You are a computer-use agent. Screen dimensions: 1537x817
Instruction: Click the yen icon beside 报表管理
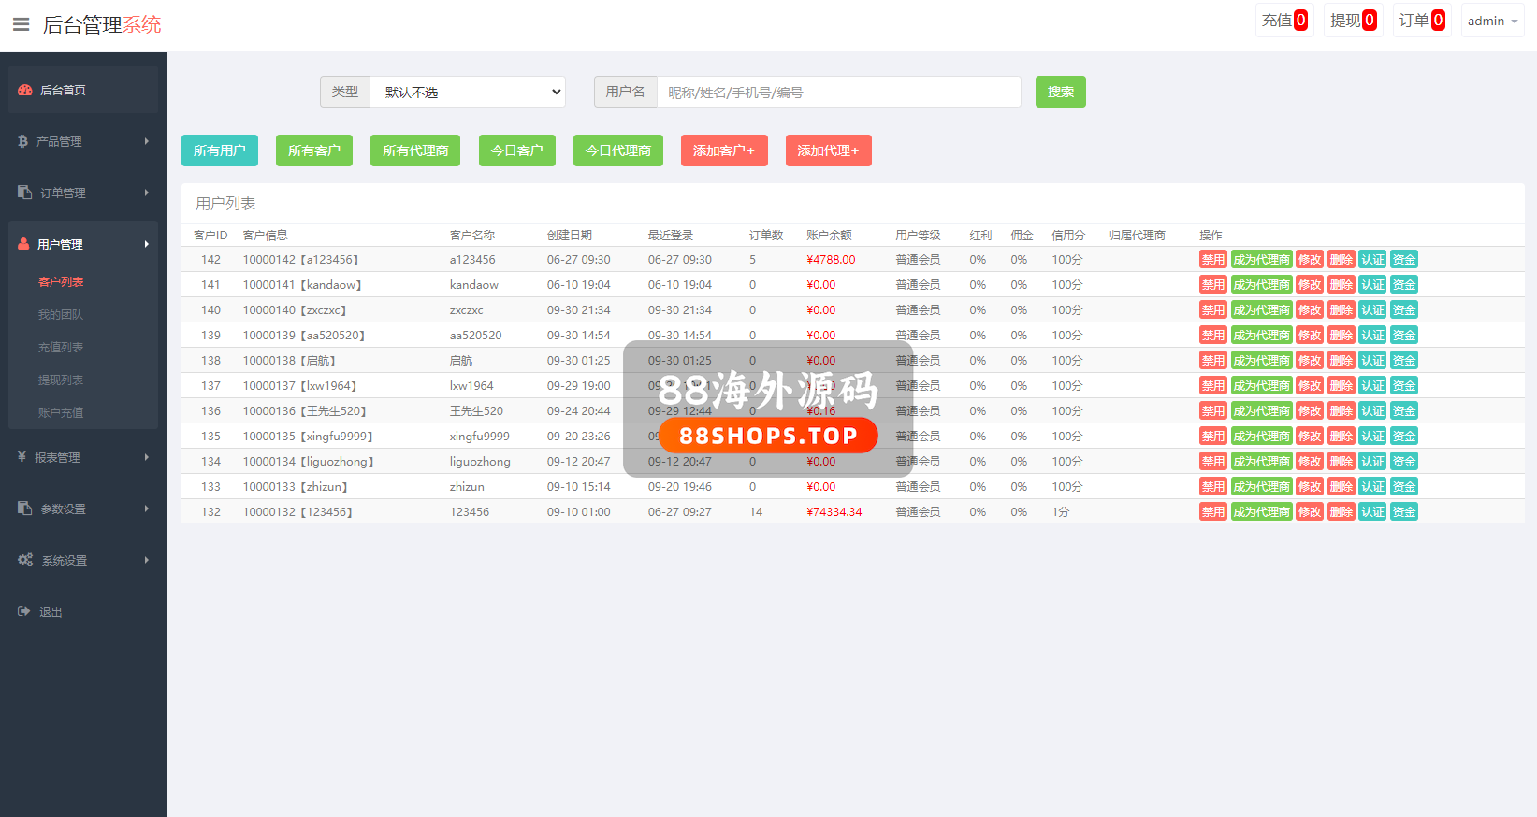click(x=22, y=457)
